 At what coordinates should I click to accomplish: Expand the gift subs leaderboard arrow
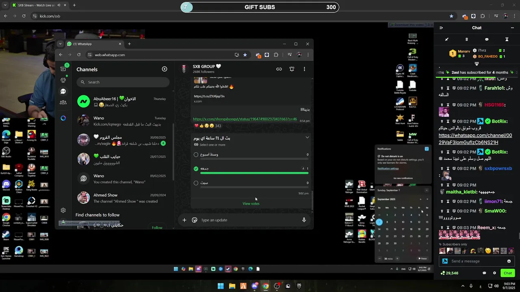pyautogui.click(x=477, y=64)
